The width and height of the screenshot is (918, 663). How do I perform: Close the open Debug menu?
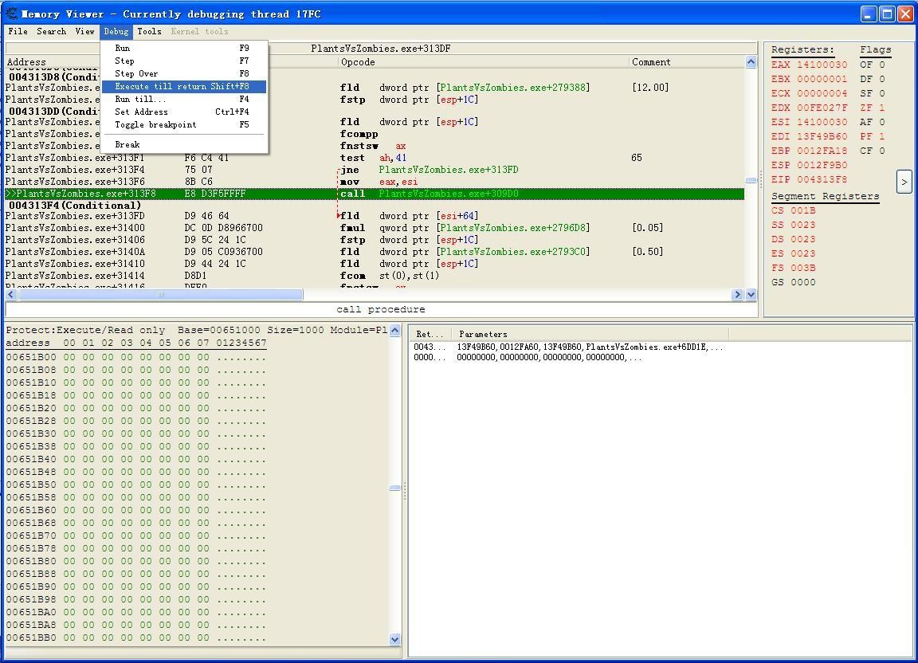(x=116, y=32)
